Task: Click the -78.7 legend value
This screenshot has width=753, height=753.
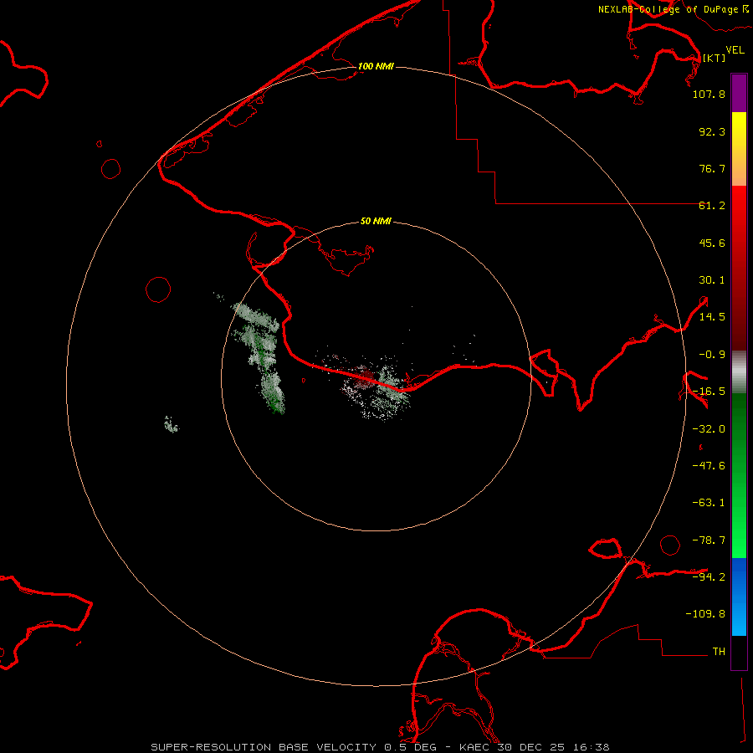Action: pyautogui.click(x=709, y=540)
